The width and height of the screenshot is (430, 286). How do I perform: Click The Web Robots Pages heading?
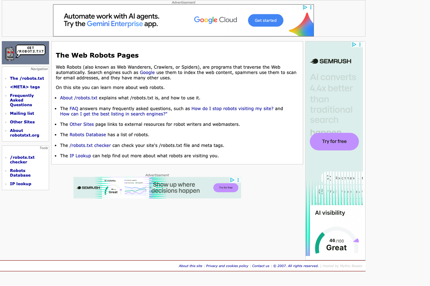[97, 55]
